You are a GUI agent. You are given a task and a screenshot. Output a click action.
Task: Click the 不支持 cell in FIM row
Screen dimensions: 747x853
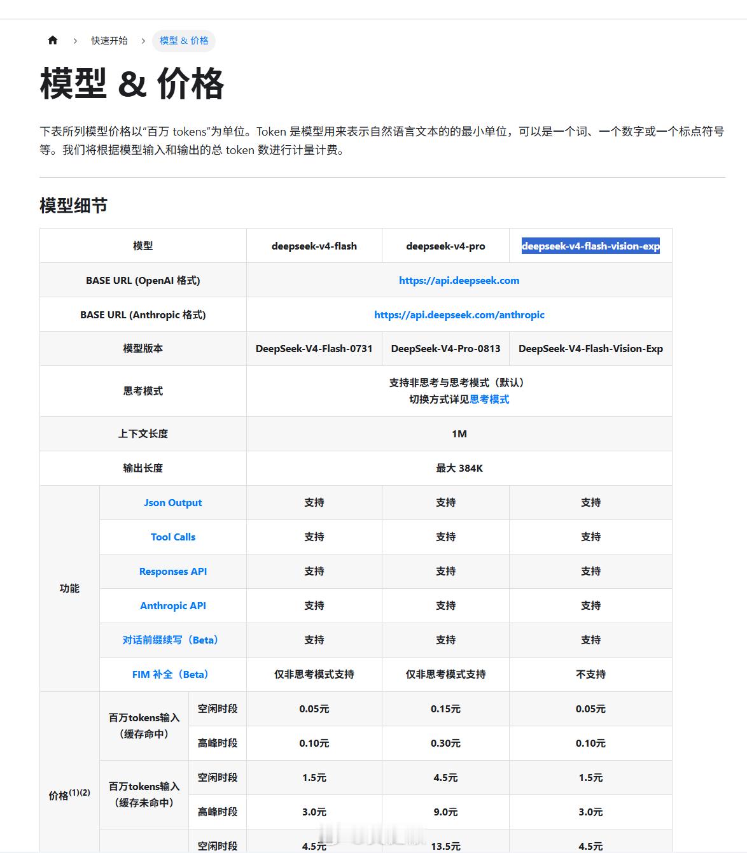click(x=590, y=674)
